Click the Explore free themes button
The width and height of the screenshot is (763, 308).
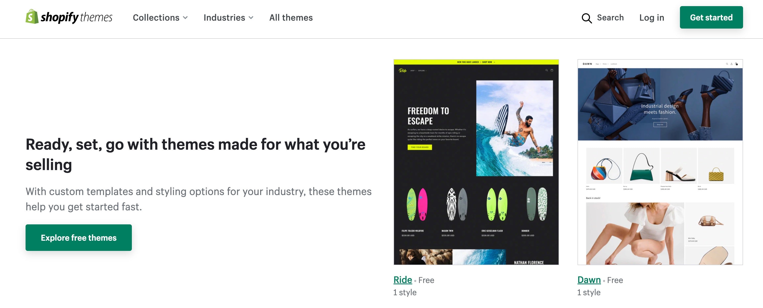pyautogui.click(x=78, y=237)
